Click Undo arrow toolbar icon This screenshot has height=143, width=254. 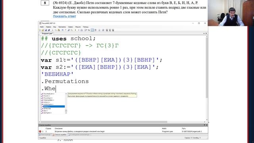point(63,30)
